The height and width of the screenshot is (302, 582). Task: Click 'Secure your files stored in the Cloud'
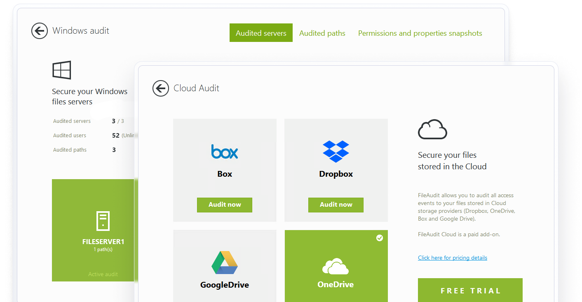452,161
